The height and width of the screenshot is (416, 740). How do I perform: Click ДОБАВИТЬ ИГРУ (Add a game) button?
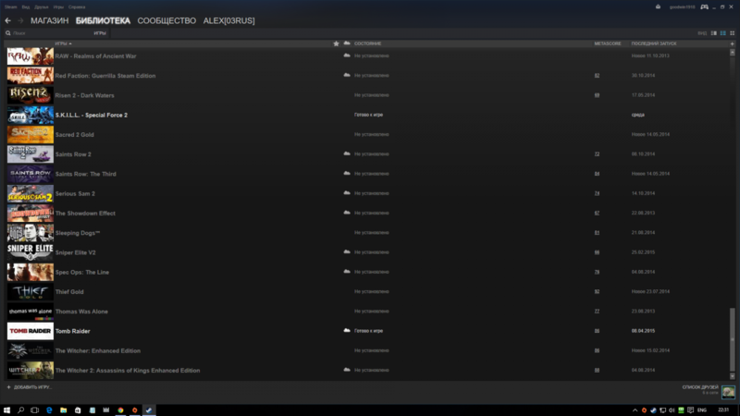30,387
